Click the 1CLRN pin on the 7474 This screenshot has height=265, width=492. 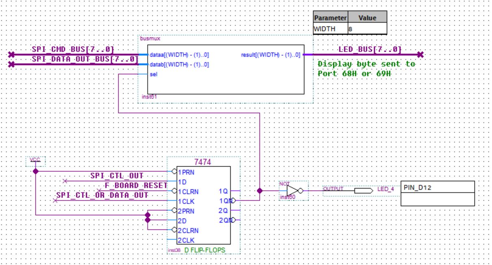(188, 191)
